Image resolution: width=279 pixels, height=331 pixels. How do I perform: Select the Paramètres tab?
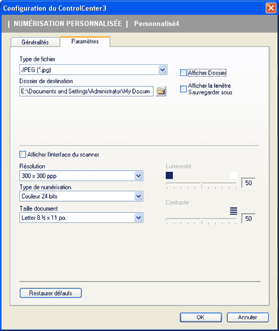click(85, 42)
